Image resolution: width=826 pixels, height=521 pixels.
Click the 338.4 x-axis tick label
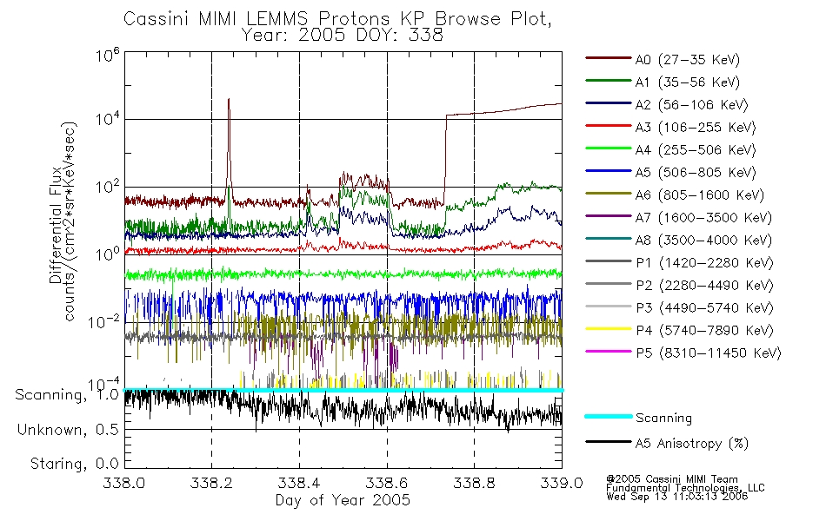coord(299,483)
